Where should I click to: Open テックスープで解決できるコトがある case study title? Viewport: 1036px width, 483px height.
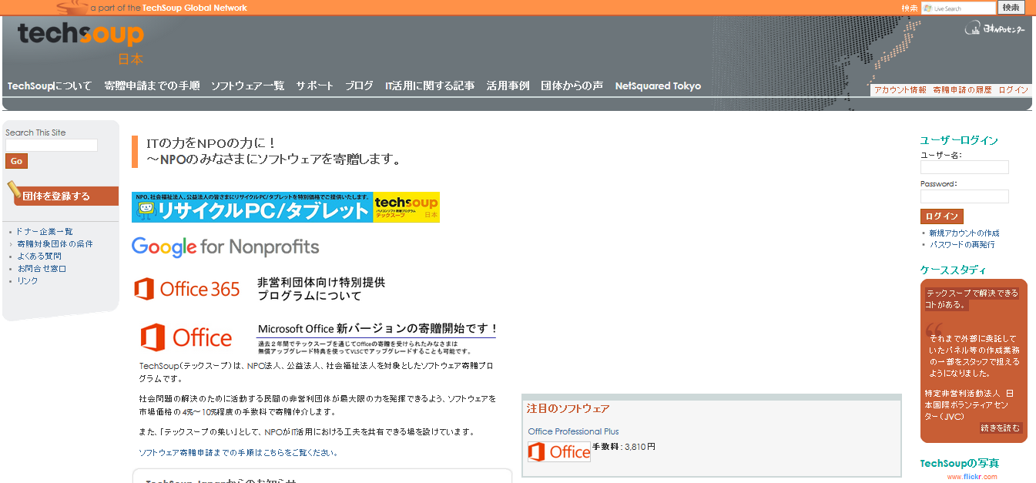tap(972, 299)
